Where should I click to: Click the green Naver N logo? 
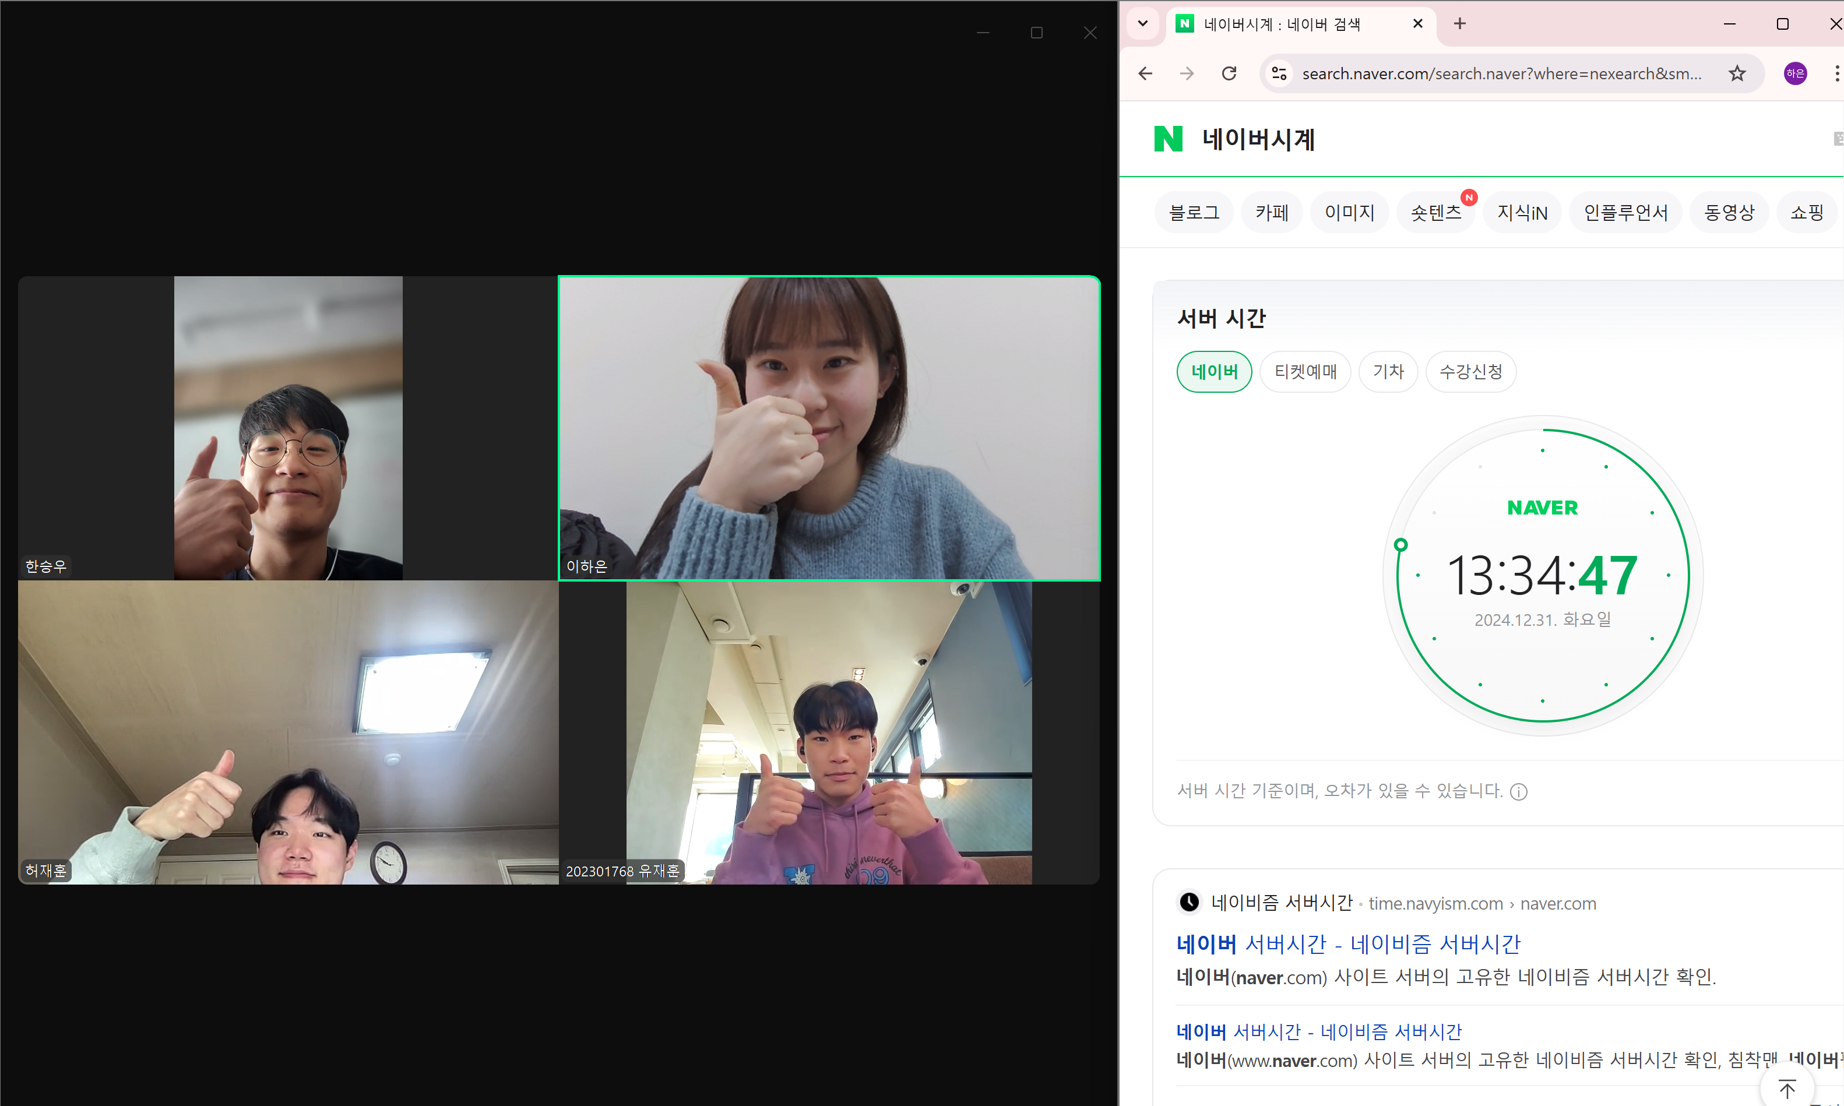pos(1168,139)
